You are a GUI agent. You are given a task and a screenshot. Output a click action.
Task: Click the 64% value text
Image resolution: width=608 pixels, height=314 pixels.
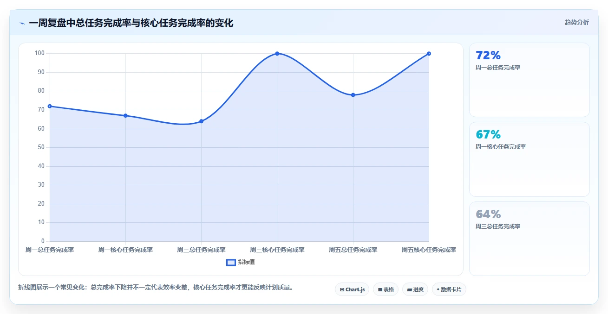click(x=488, y=214)
